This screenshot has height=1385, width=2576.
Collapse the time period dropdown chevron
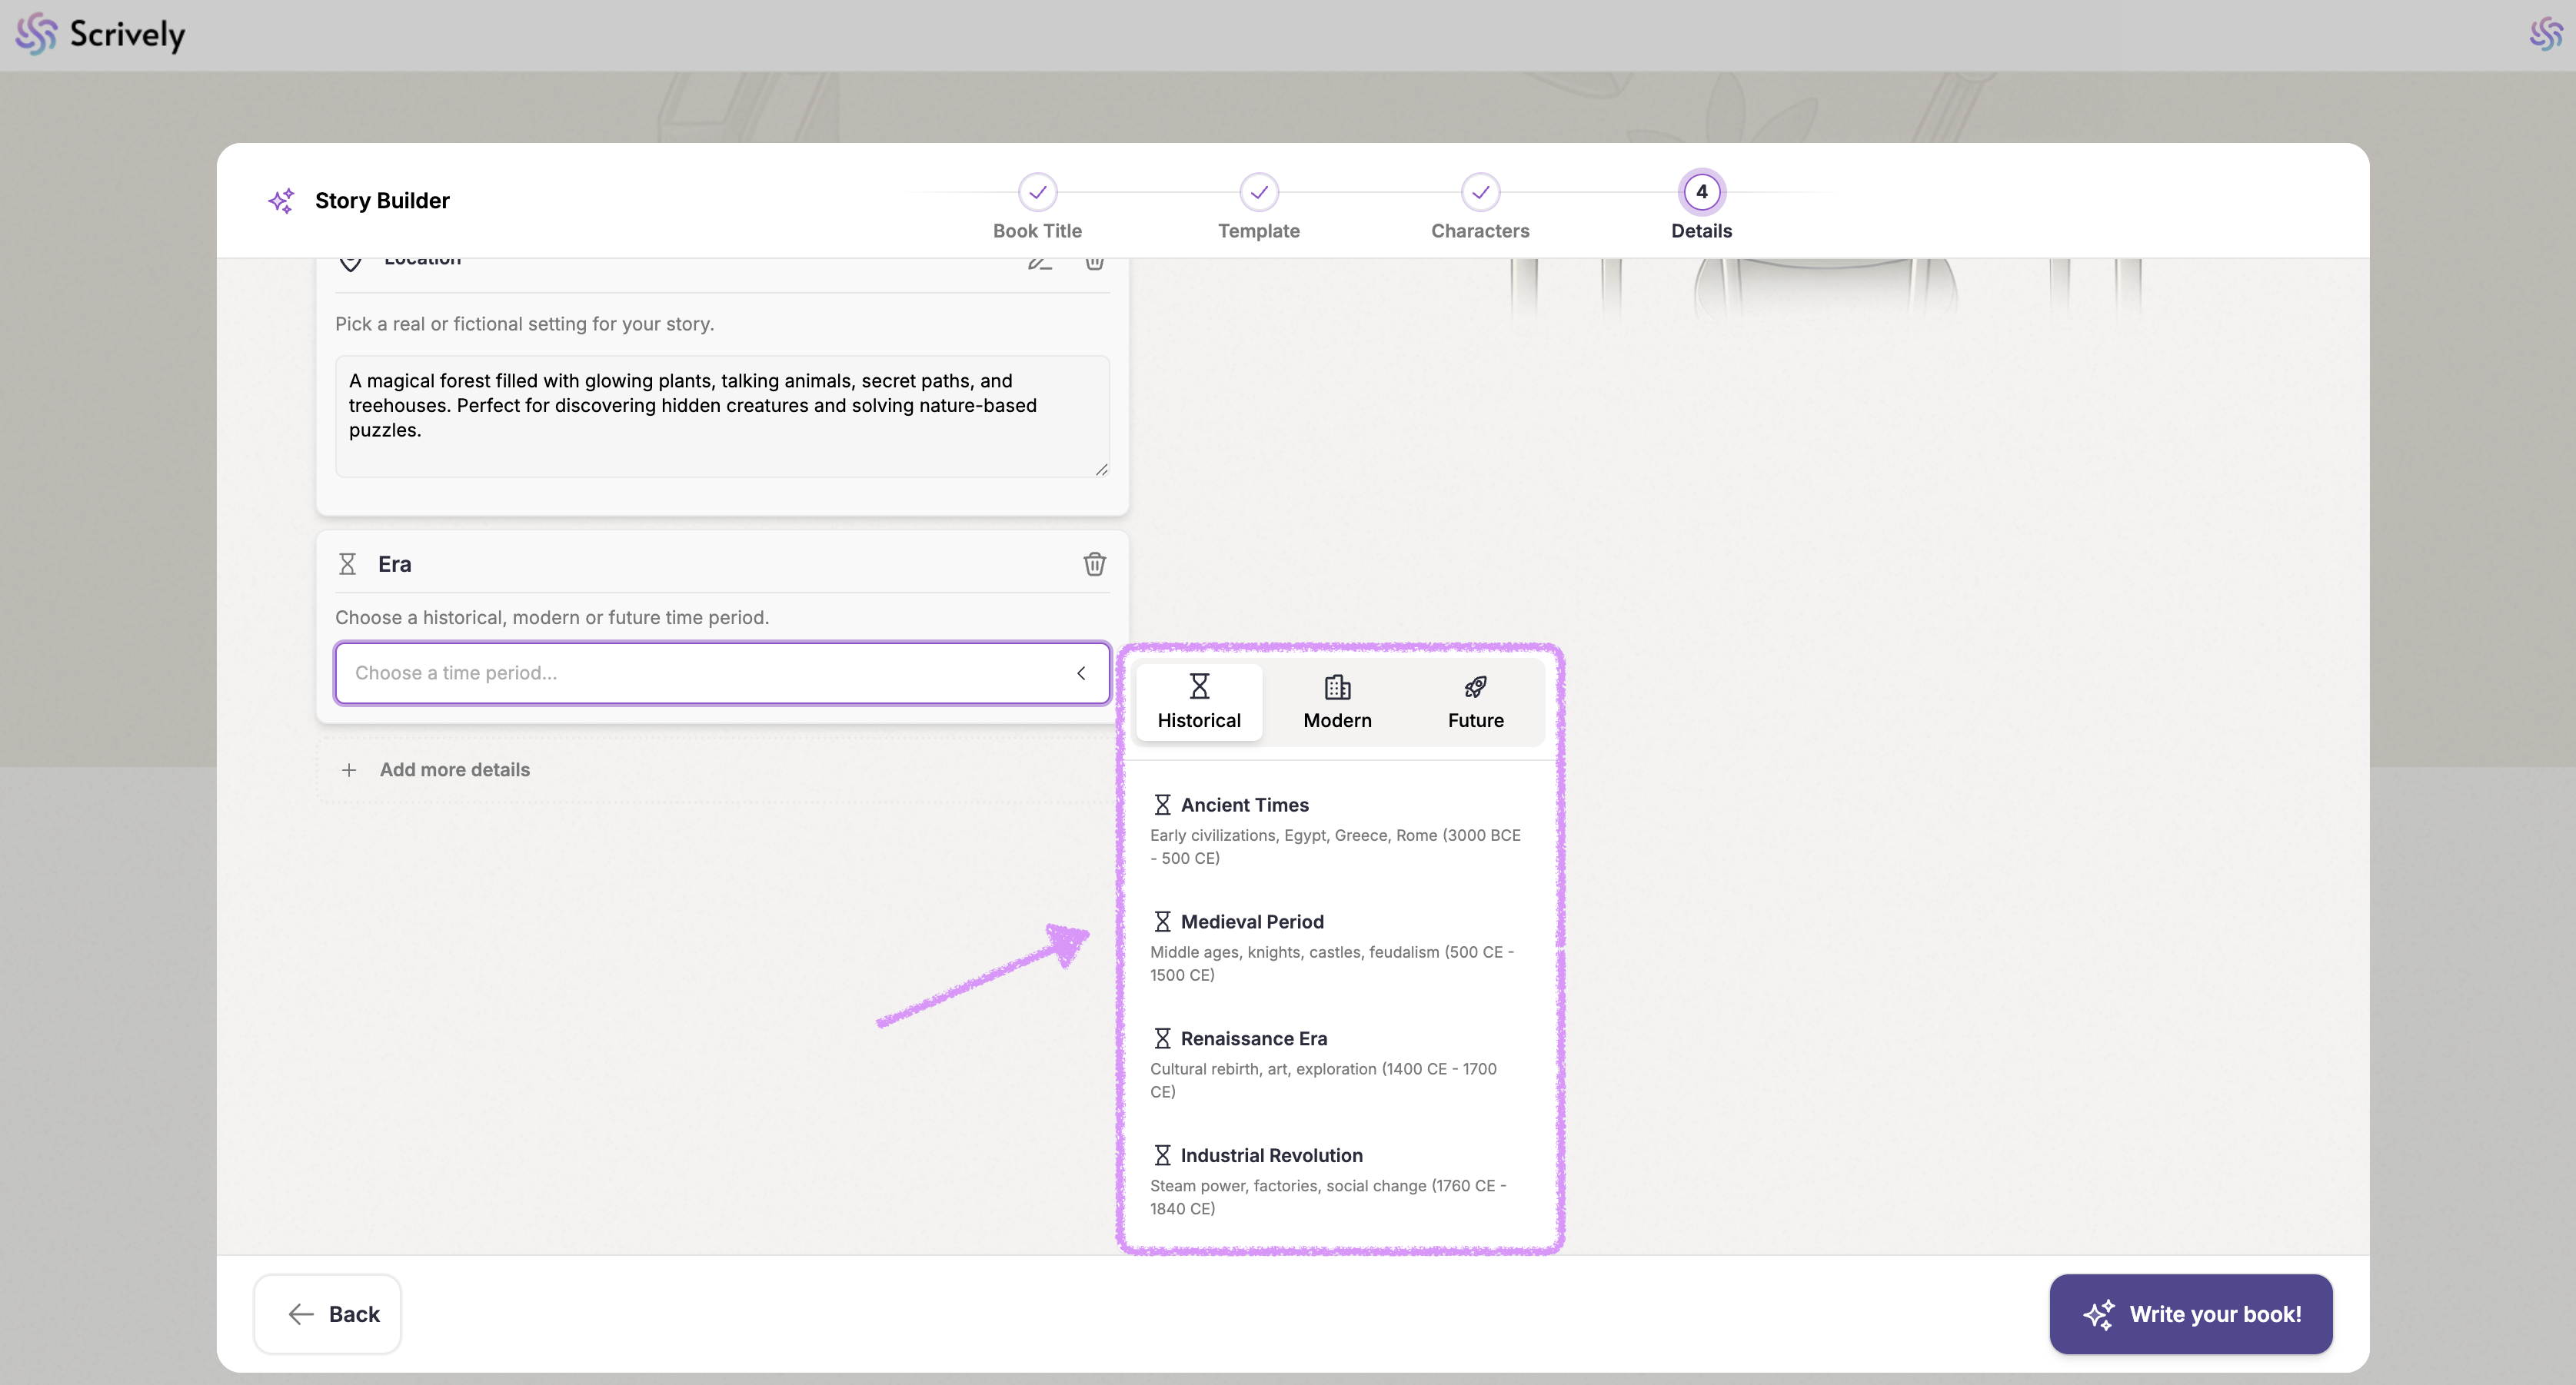coord(1081,673)
